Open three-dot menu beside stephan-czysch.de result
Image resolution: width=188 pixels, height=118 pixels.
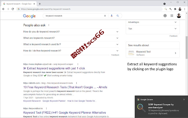point(78,64)
